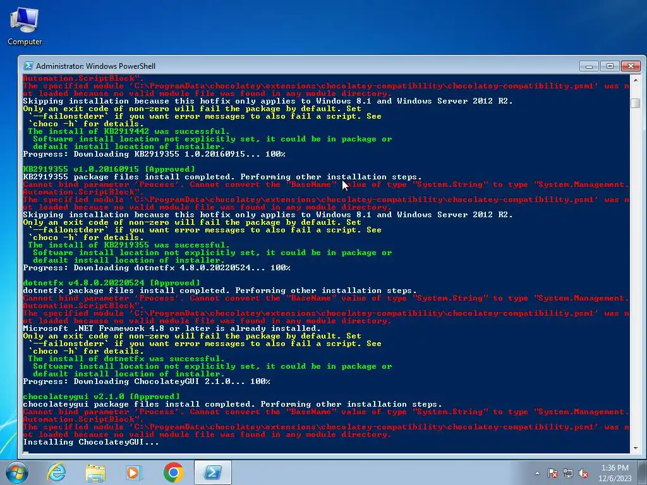This screenshot has width=647, height=485.
Task: Click 'chocolateygui package files install completed' line
Action: pos(233,404)
